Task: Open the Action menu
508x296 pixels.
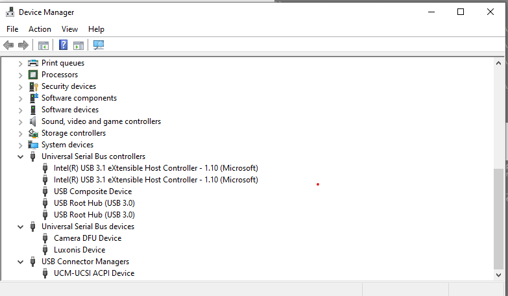Action: coord(40,29)
